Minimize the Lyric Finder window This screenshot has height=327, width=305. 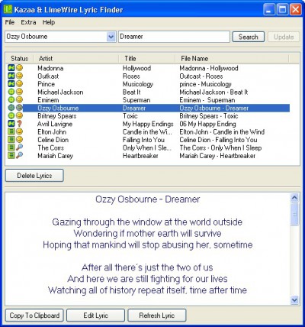click(269, 10)
